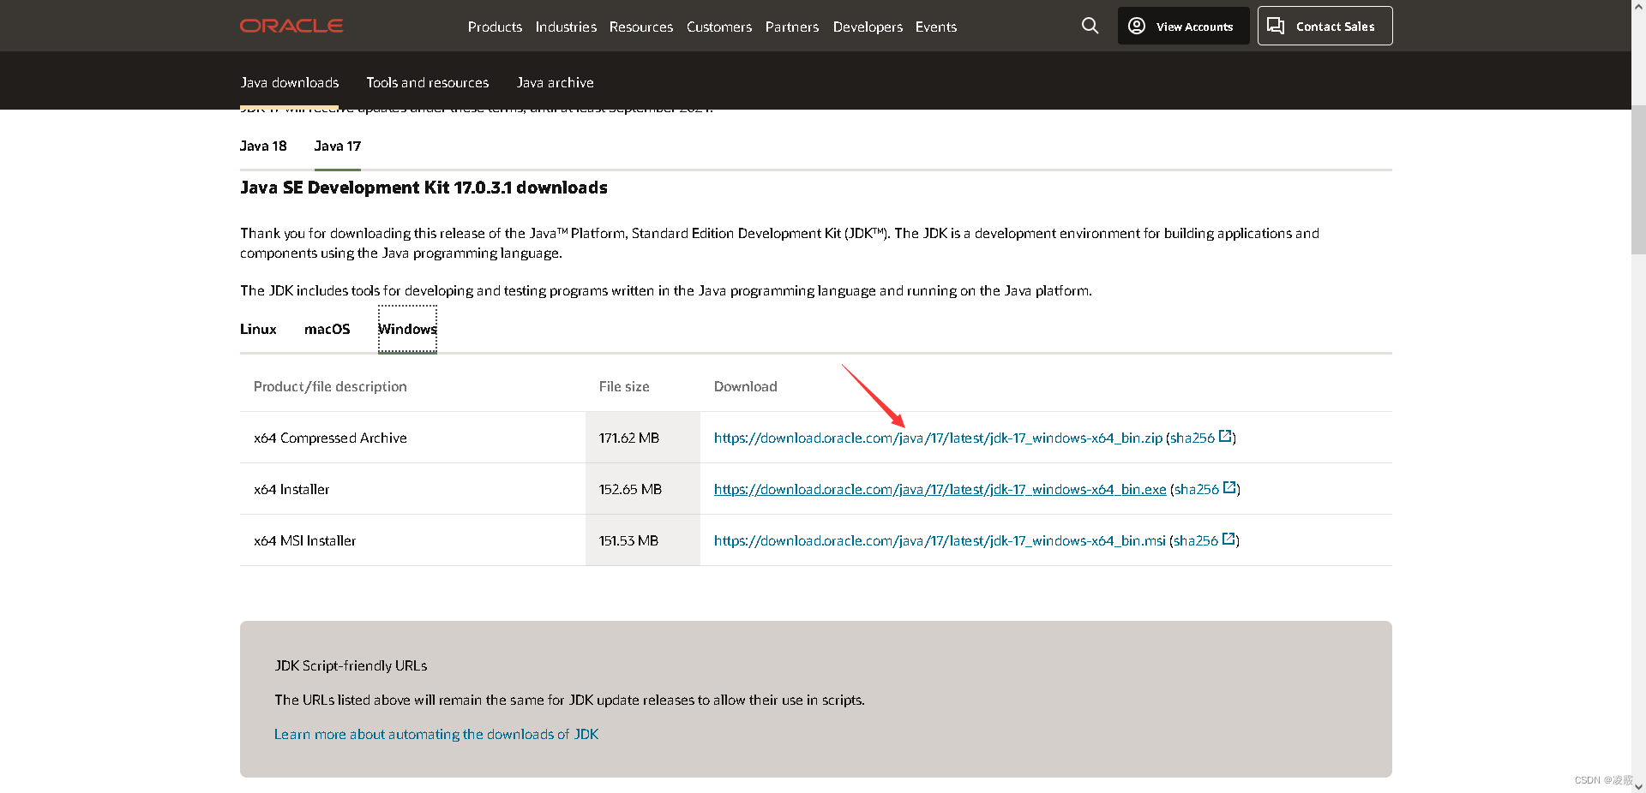1646x793 pixels.
Task: Select the Java 18 tab
Action: click(263, 146)
